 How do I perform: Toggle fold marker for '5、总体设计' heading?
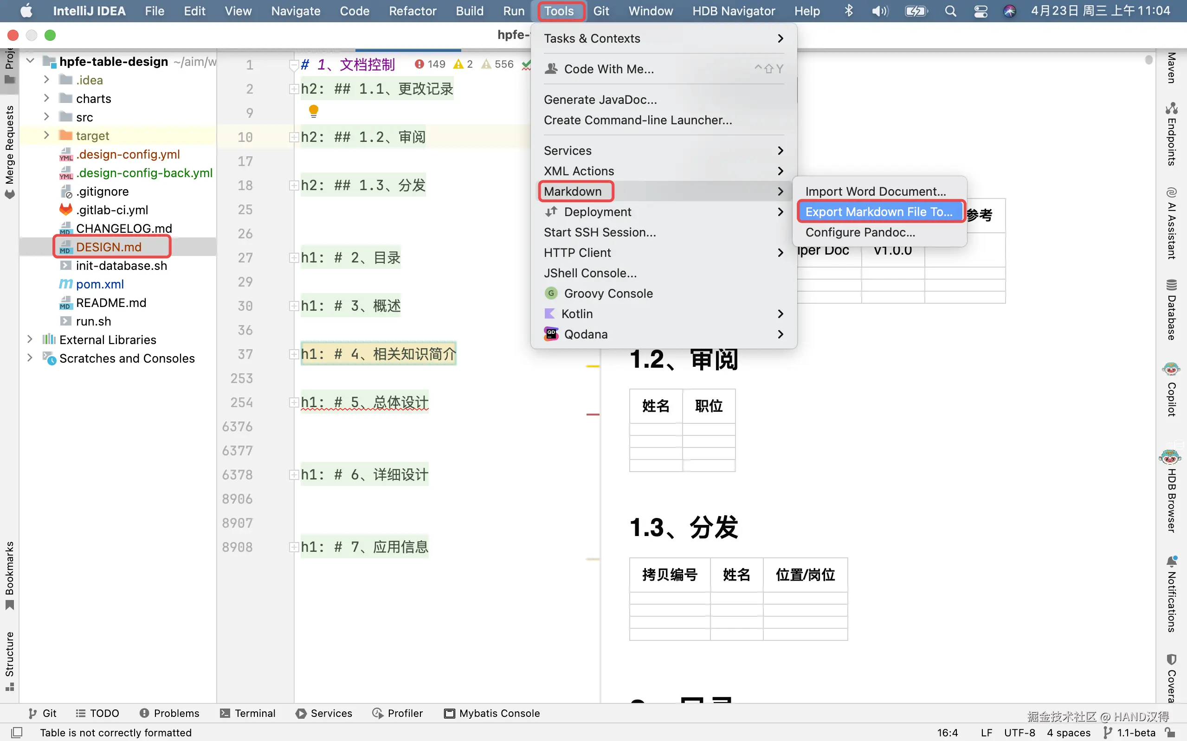pos(293,402)
